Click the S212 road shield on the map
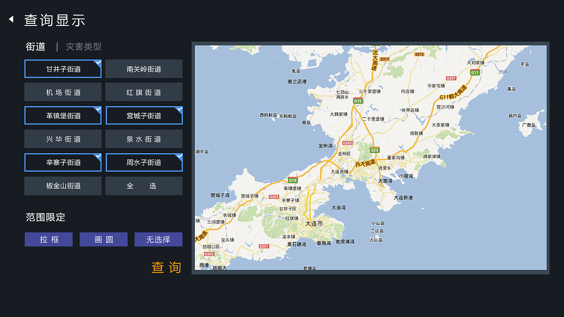 tap(419, 54)
